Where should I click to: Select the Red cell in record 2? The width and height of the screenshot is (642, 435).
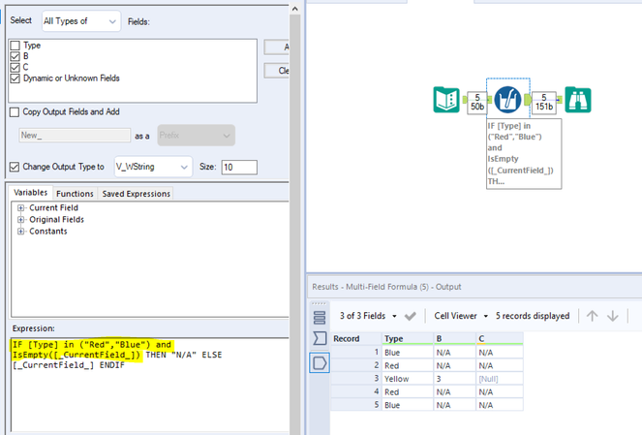pos(408,366)
